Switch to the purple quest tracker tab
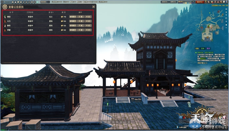 pyautogui.click(x=209, y=48)
